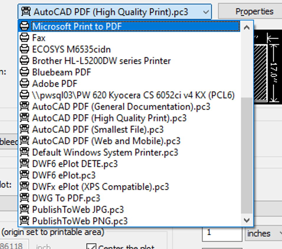Screen dimensions: 282x249
Task: Click scroll up arrow in printer list
Action: [x=247, y=27]
